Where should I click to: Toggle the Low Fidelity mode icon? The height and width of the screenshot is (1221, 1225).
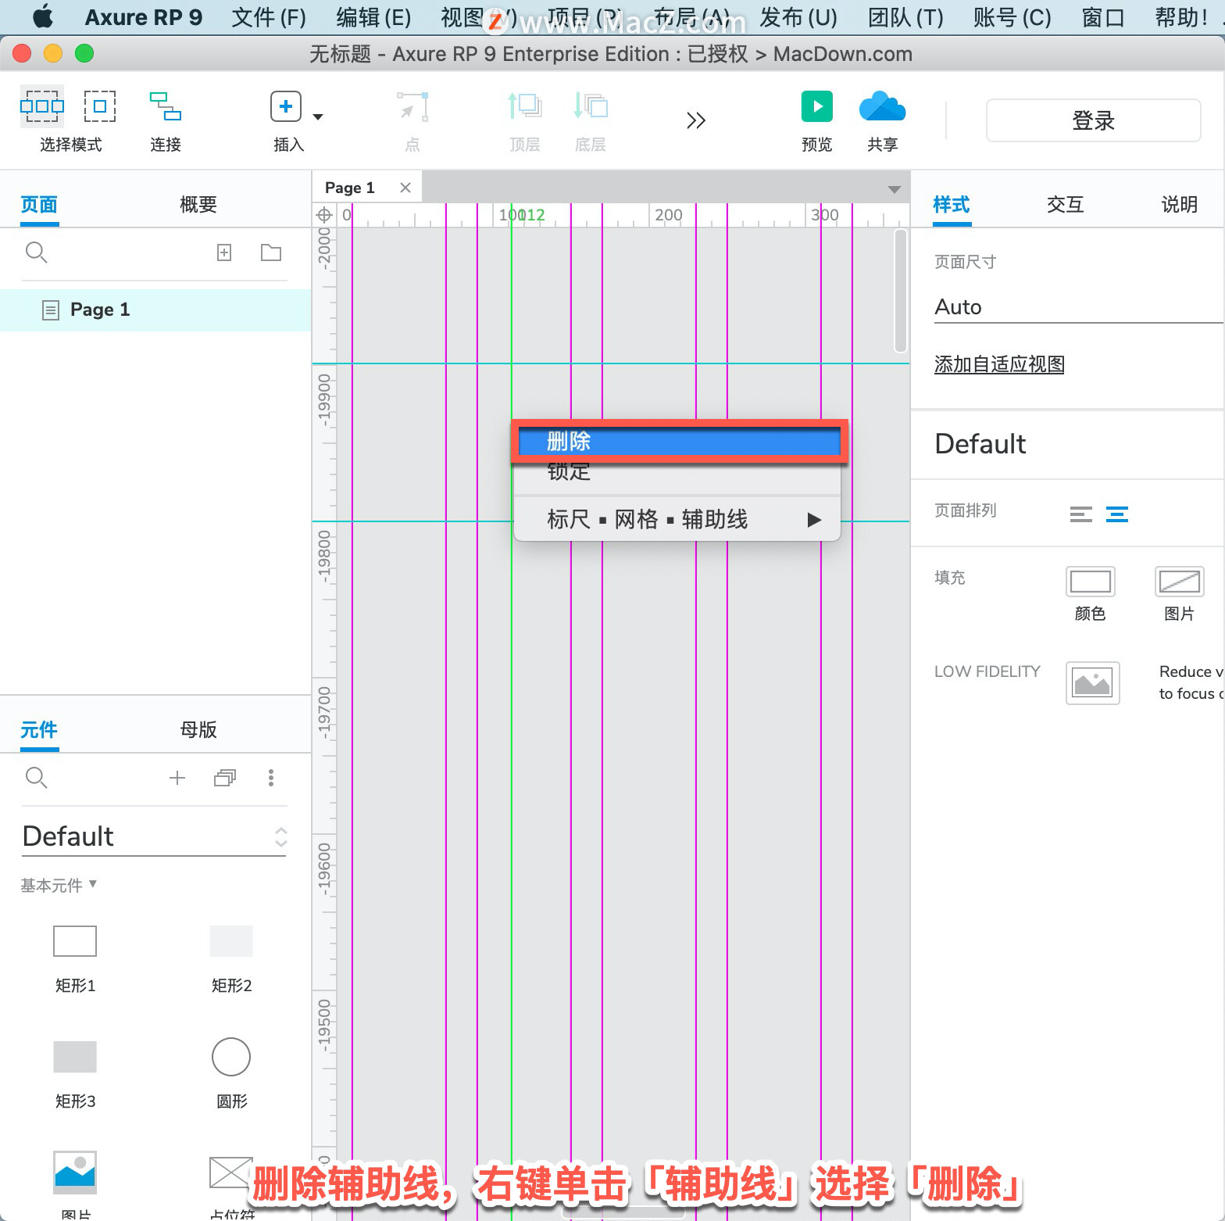point(1093,683)
